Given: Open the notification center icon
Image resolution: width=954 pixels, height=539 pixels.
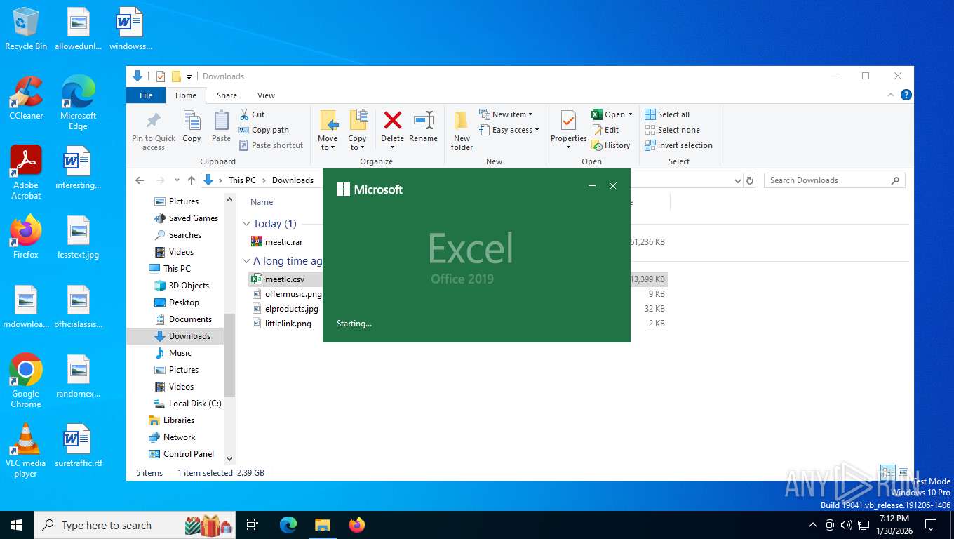Looking at the screenshot, I should (931, 525).
